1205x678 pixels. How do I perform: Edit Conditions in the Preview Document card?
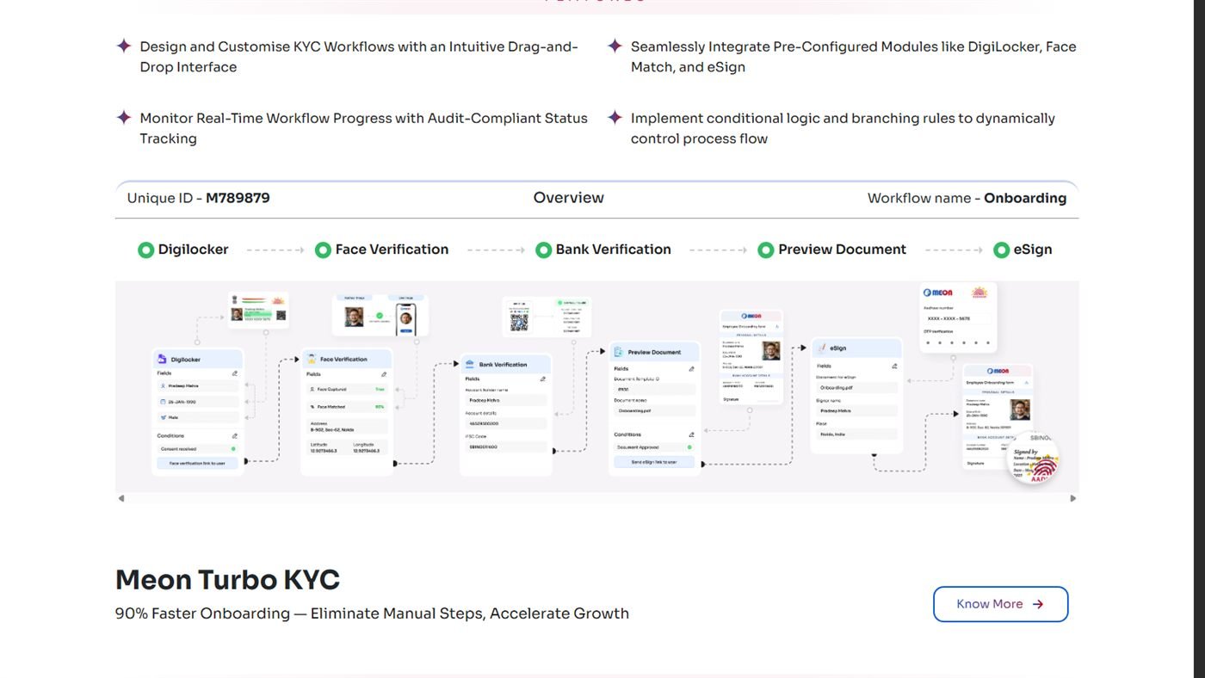point(691,435)
